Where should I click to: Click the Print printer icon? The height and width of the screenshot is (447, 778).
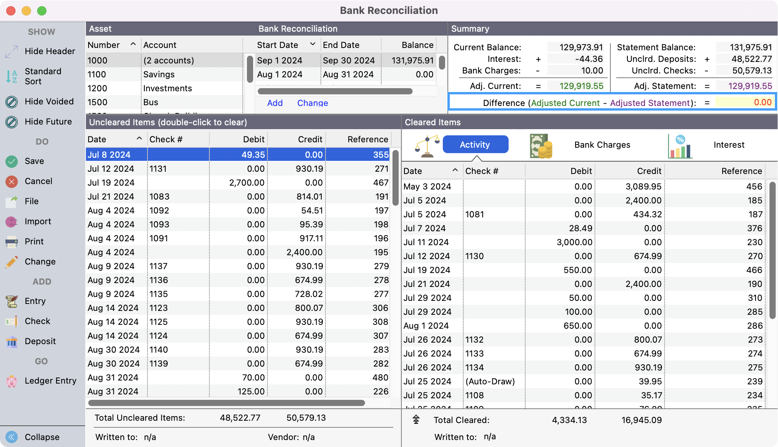click(x=12, y=242)
